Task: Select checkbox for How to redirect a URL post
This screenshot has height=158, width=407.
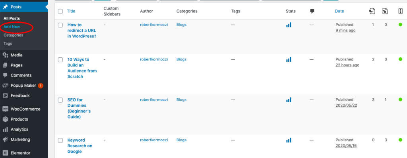Action: pos(60,25)
